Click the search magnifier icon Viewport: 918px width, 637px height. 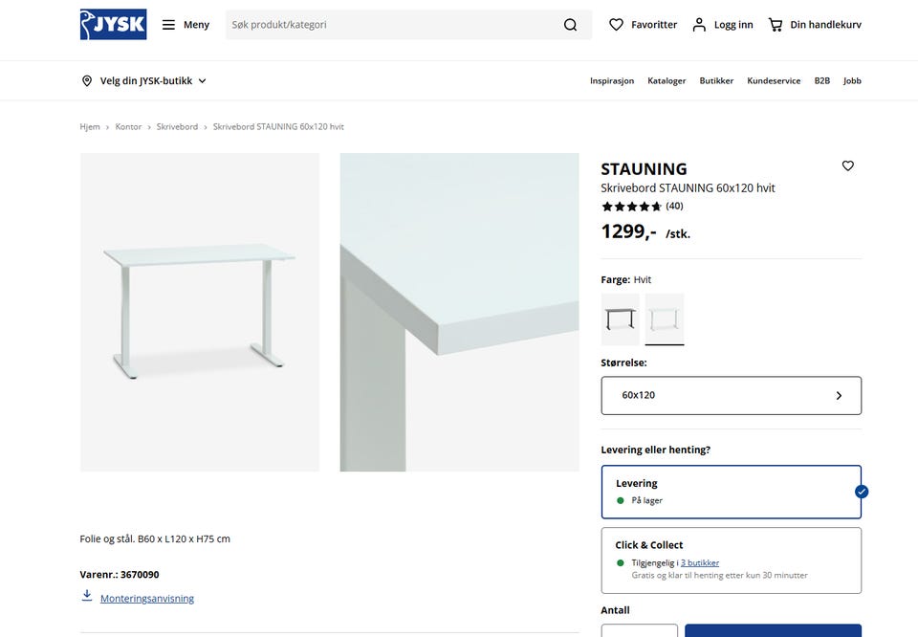click(x=570, y=25)
